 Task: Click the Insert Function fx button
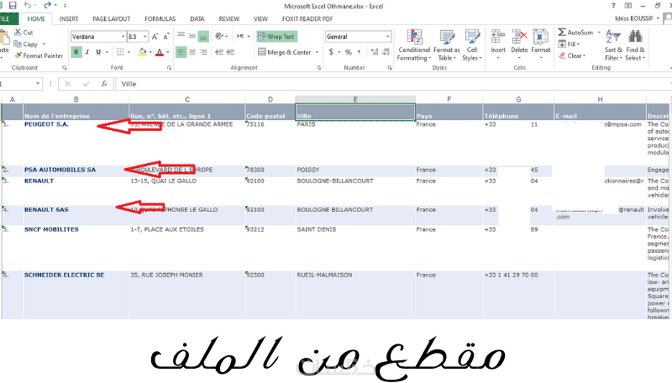tap(104, 84)
